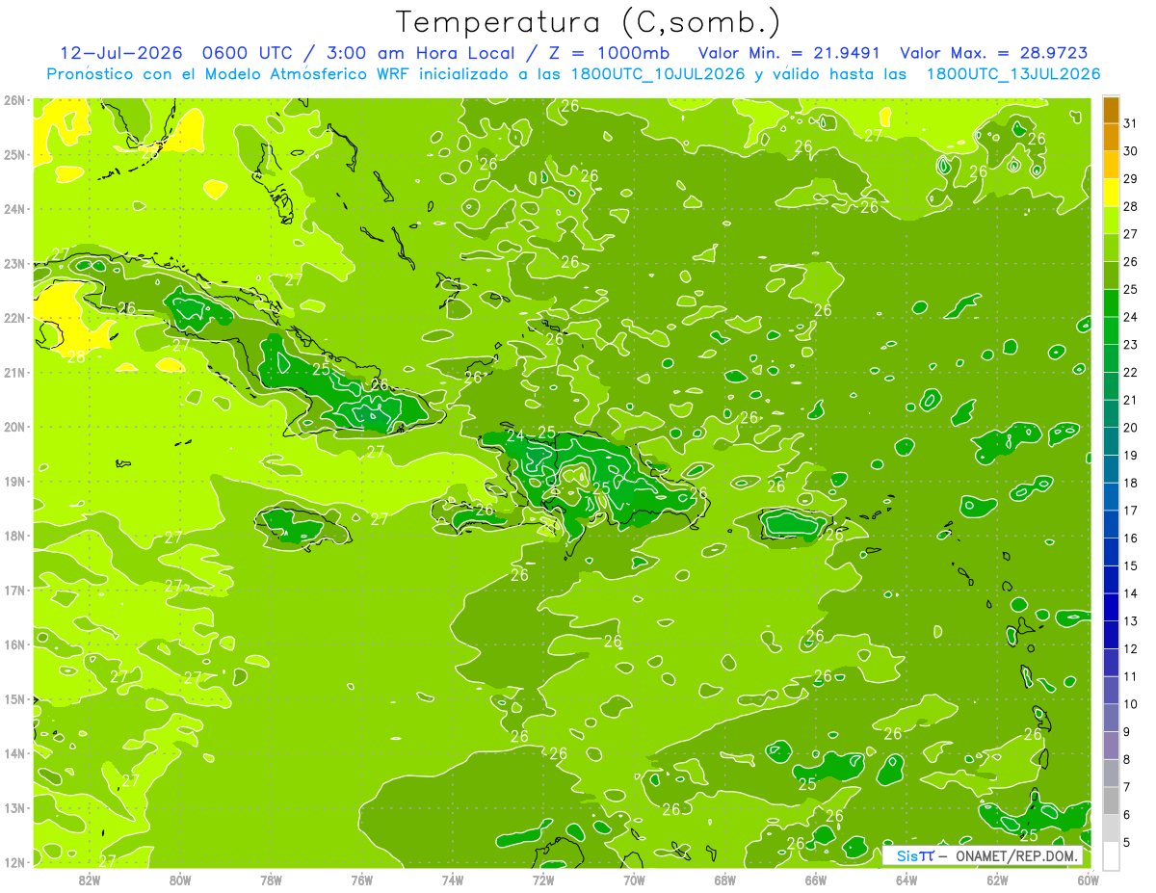Select the '15N' latitude axis label
This screenshot has height=893, width=1156.
click(13, 698)
